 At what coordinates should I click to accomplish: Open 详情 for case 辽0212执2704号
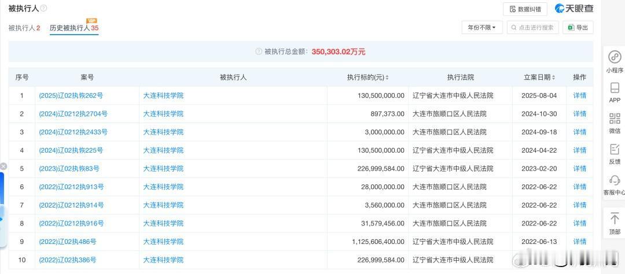pyautogui.click(x=579, y=114)
